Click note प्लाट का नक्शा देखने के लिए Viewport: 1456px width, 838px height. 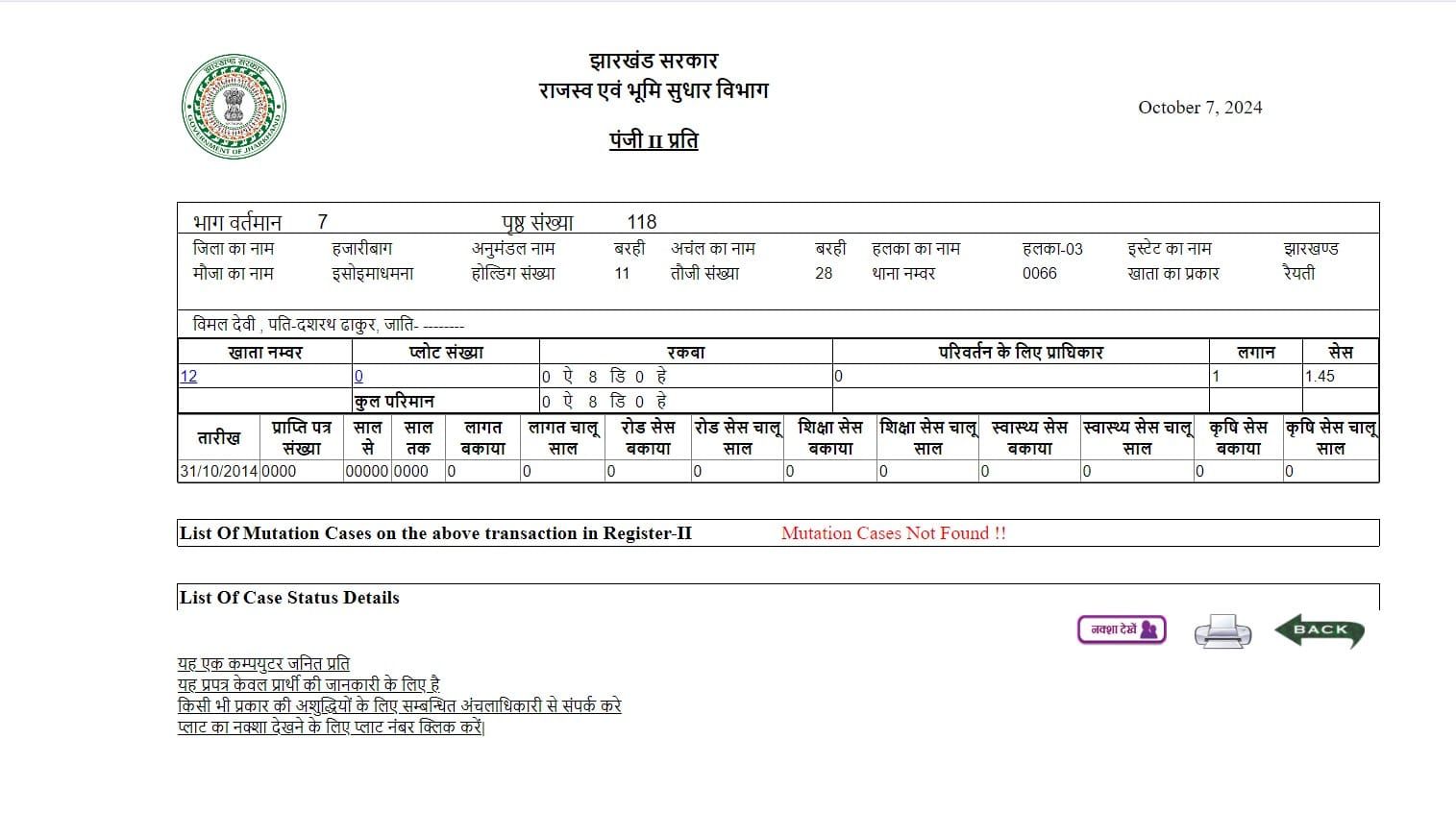(x=332, y=727)
